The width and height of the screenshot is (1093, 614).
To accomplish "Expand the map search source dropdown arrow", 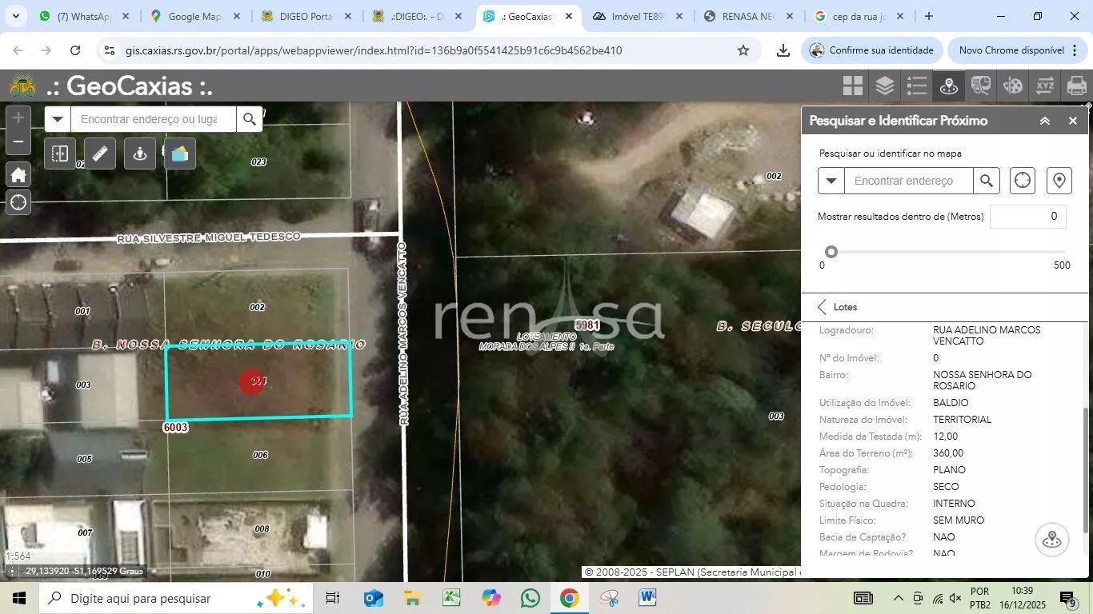I will point(58,119).
